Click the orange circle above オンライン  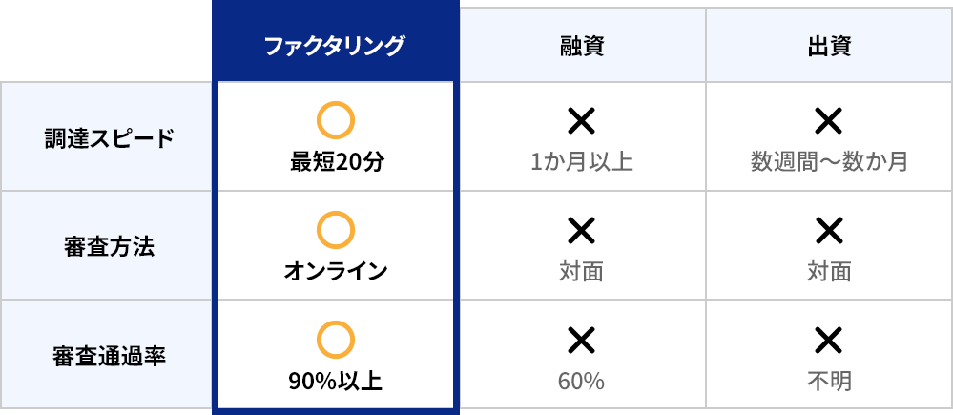coord(335,230)
